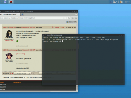The image size is (131, 98).
Task: Open 'OS, alkalmazások' breadcrumb link
Action: click(x=17, y=77)
